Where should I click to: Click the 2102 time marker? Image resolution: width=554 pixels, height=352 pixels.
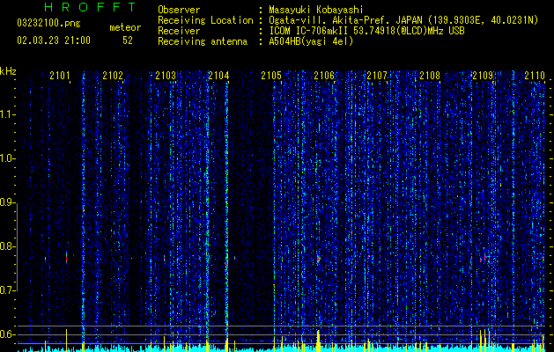tap(113, 75)
